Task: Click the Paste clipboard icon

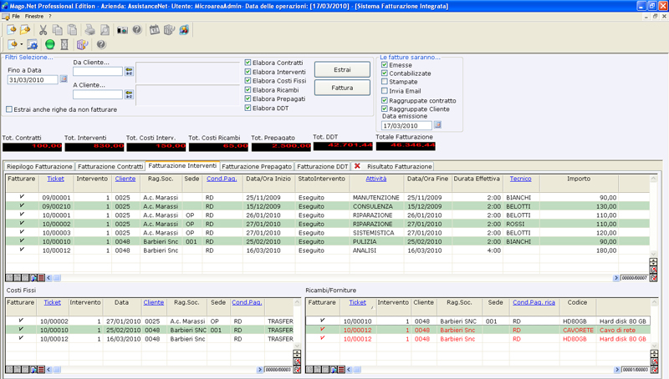Action: click(x=72, y=30)
